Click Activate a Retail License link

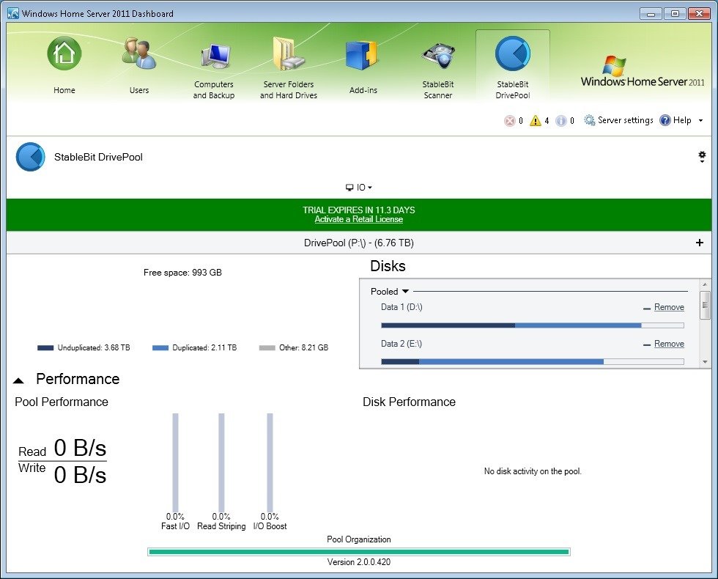tap(358, 219)
